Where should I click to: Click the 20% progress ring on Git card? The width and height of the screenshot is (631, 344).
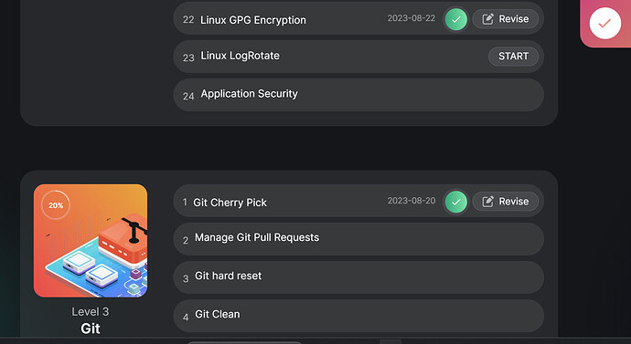coord(56,205)
